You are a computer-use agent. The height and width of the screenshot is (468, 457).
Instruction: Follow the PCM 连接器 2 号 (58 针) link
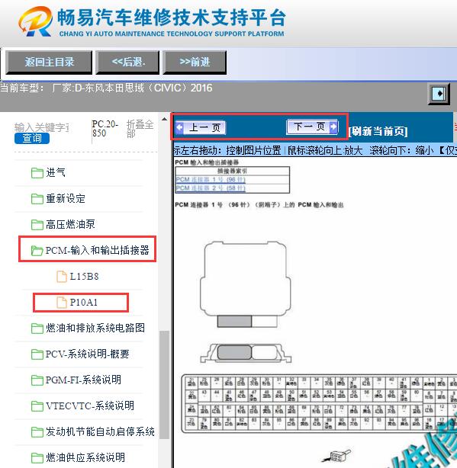[x=211, y=188]
